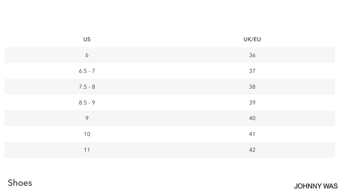Choose the US 7.5 - 8 entry

87,87
